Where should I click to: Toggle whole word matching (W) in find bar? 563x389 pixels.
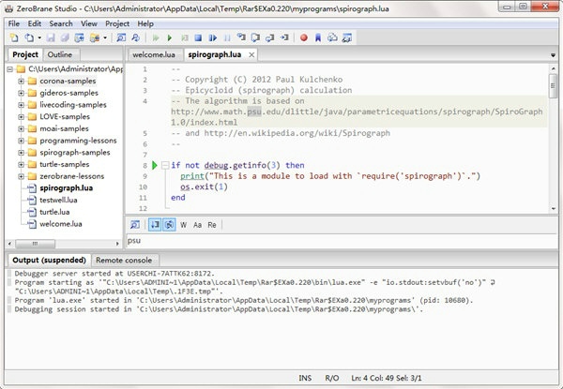tap(184, 225)
